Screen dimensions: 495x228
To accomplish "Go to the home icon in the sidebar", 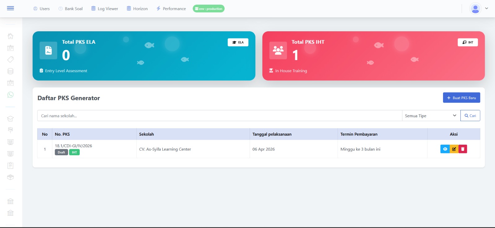I will (x=10, y=36).
